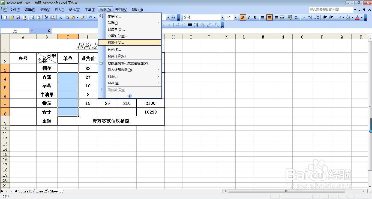The image size is (372, 199).
Task: Apply underline formatting
Action: point(255,17)
